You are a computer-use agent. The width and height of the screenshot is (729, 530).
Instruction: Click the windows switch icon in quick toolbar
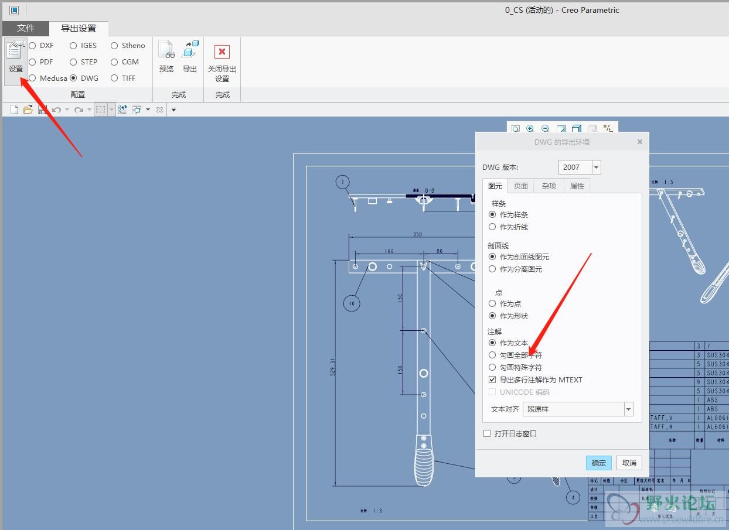point(137,110)
